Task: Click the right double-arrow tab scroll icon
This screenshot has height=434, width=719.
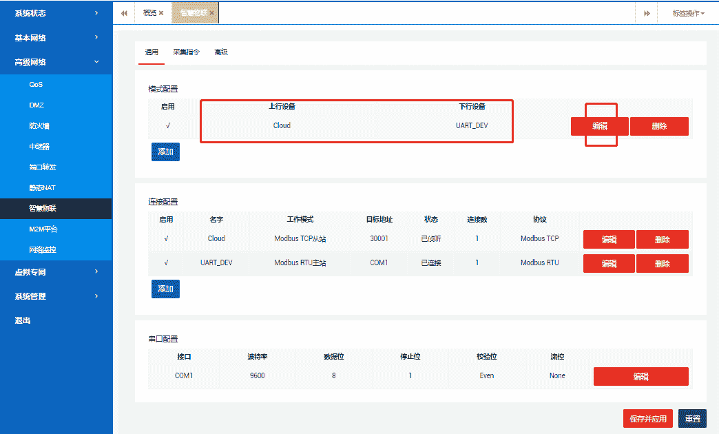Action: 646,12
